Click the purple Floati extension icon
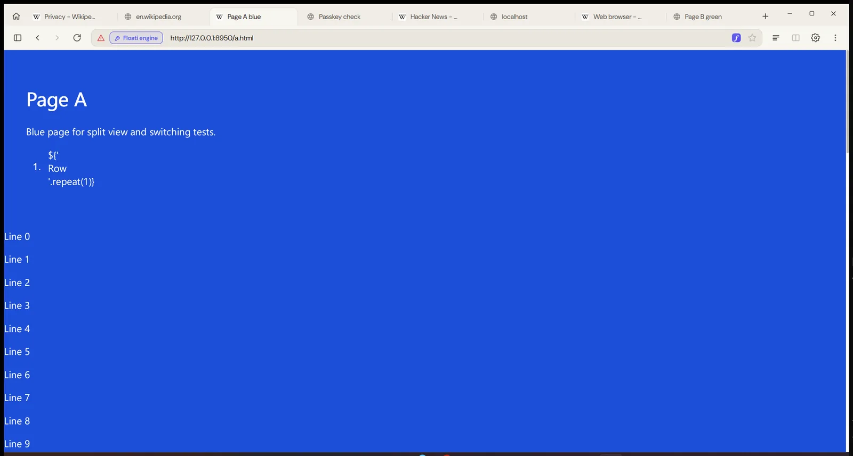 (736, 38)
